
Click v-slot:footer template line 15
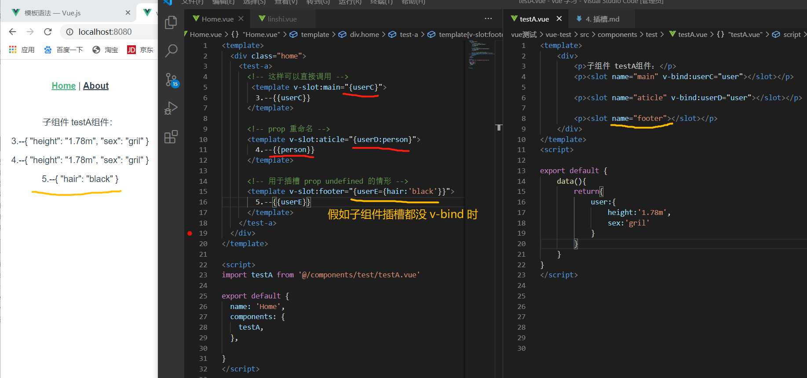coord(351,192)
